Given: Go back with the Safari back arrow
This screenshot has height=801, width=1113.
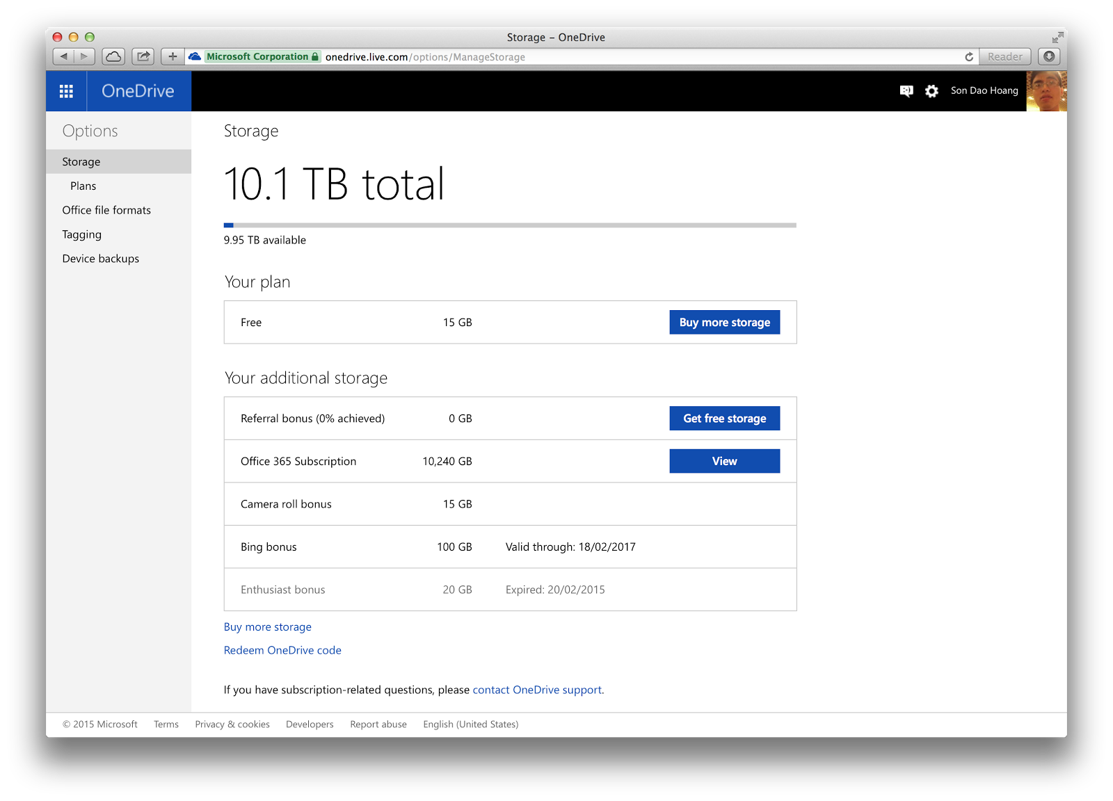Looking at the screenshot, I should [x=64, y=56].
